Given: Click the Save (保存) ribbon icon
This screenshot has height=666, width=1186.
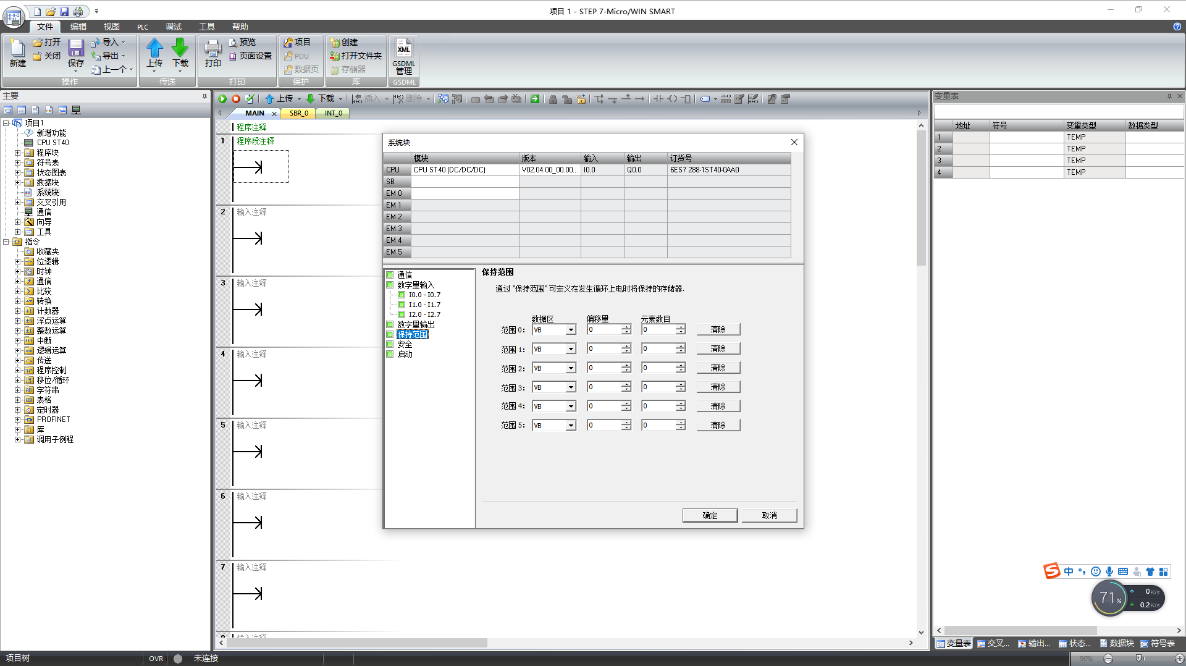Looking at the screenshot, I should point(75,53).
